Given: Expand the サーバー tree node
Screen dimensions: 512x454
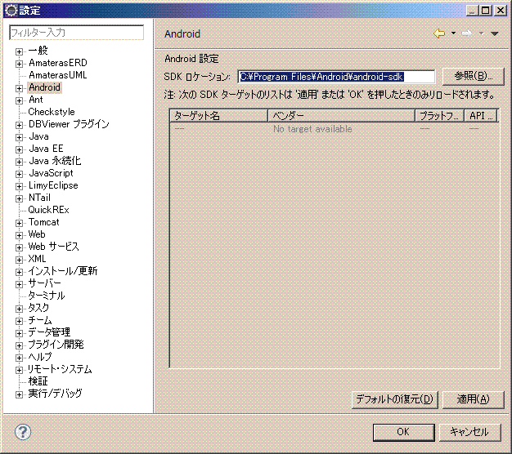Looking at the screenshot, I should tap(19, 284).
